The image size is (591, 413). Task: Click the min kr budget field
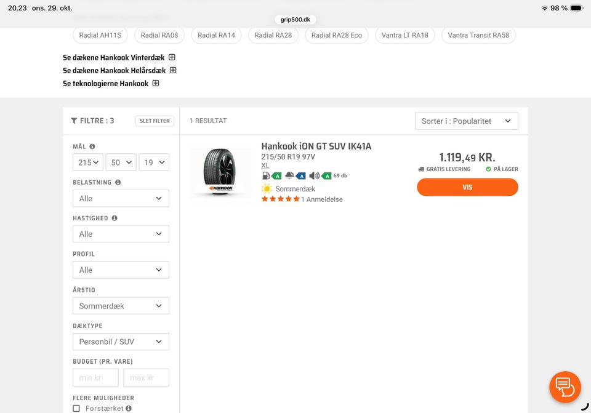pos(96,377)
